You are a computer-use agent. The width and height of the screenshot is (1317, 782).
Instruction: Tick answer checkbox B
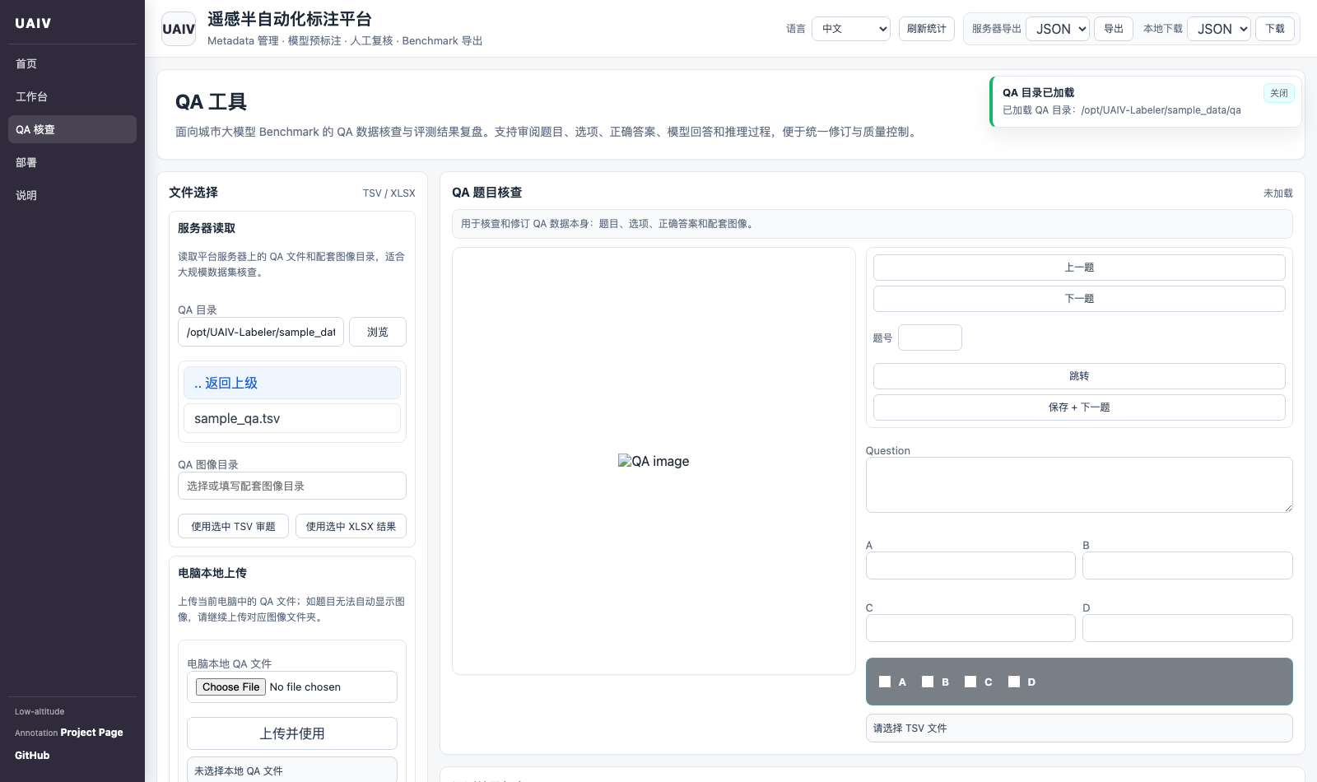click(x=928, y=682)
